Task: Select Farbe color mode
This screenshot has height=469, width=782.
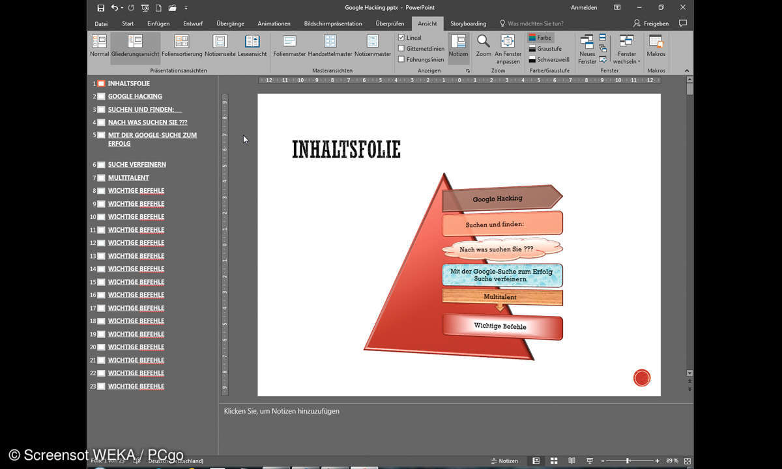Action: coord(540,38)
